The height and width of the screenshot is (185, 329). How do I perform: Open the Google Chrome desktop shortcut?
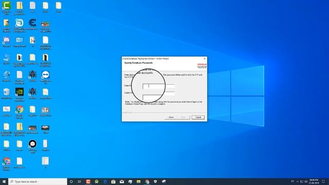[x=20, y=112]
